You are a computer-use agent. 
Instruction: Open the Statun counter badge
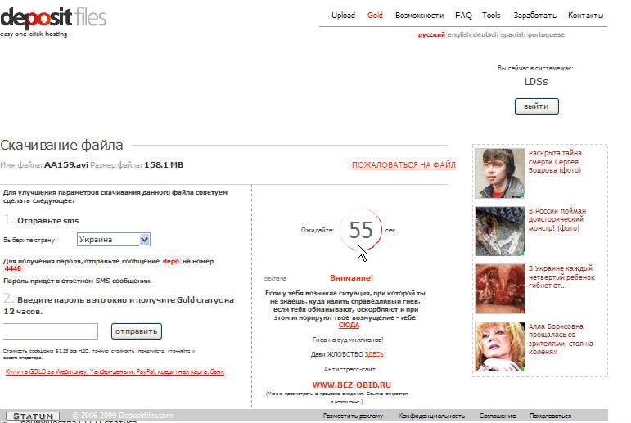pos(33,416)
